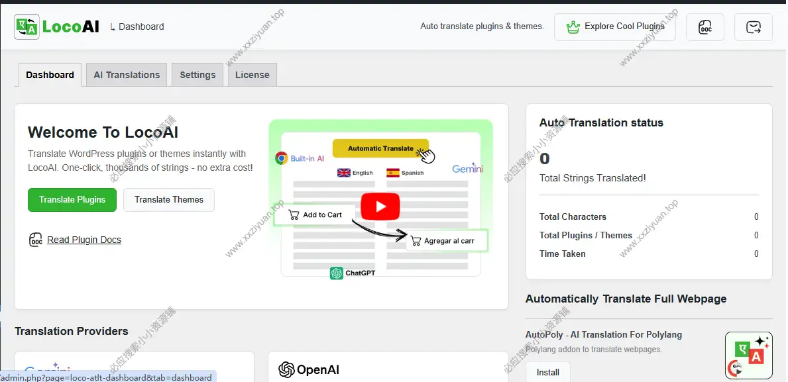This screenshot has height=382, width=788.
Task: Click the ChatGPT icon in the preview
Action: coord(337,273)
